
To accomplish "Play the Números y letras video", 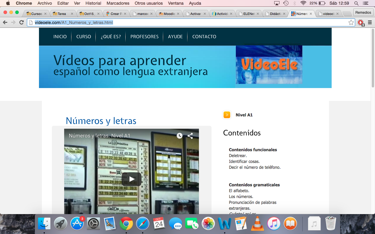I will coord(132,179).
